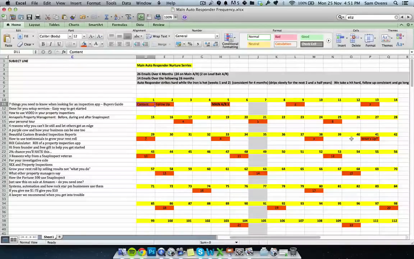Click the Increase Font Size icon
Screen dimensions: 414x259
(91, 36)
